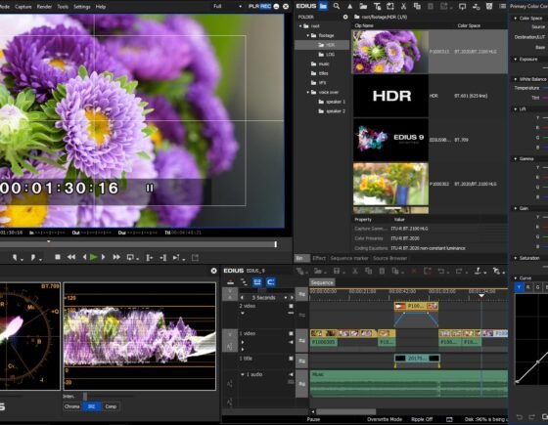Click the Loop playback icon

point(130,258)
